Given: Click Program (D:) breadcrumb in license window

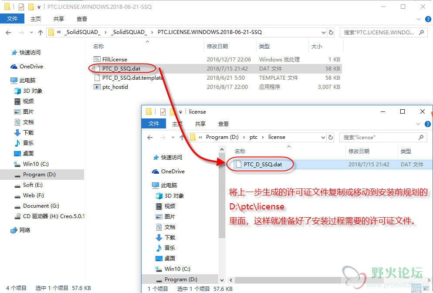Looking at the screenshot, I should tap(222, 137).
